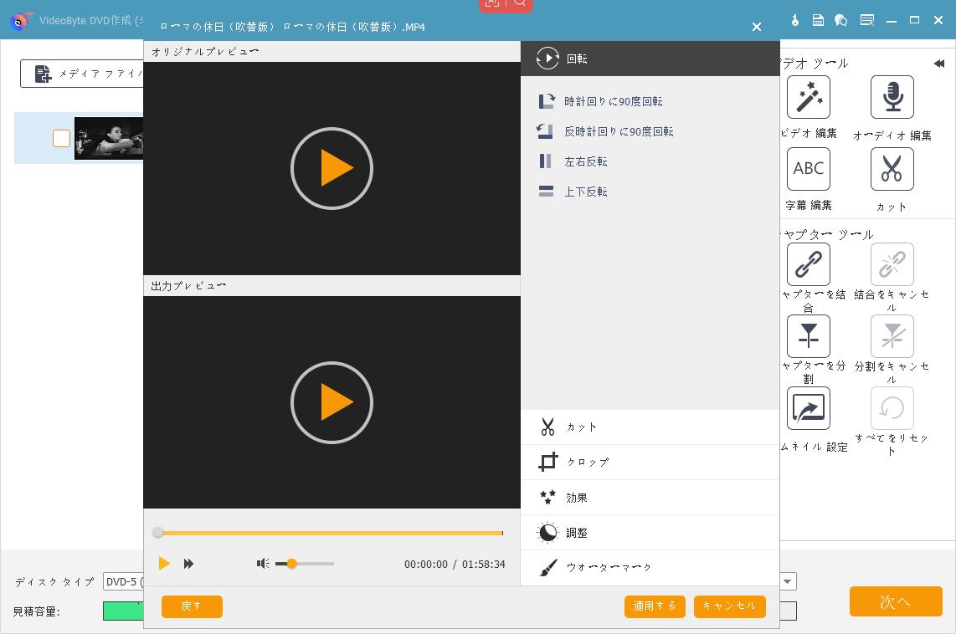Apply 左右反転 horizontal flip

click(586, 161)
